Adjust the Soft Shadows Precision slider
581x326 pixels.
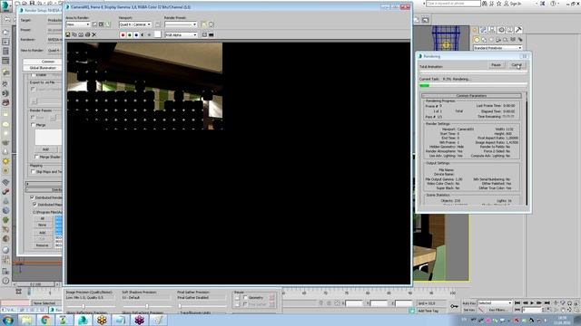point(147,306)
